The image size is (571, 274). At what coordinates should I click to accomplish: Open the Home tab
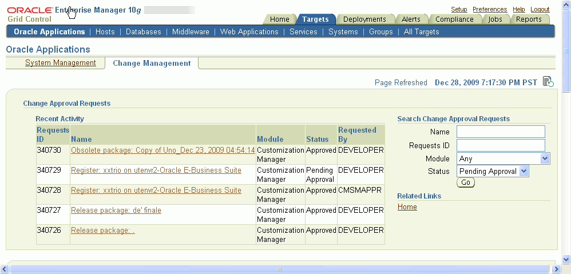[x=280, y=19]
